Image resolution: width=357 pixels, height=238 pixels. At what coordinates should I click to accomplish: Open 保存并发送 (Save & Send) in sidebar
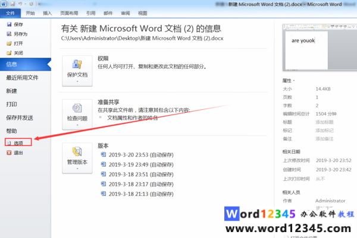20,118
